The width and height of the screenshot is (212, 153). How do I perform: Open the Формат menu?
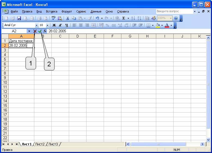point(67,11)
